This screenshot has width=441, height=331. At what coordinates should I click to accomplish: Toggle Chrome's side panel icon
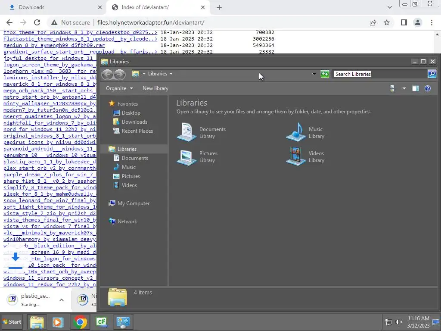[404, 22]
